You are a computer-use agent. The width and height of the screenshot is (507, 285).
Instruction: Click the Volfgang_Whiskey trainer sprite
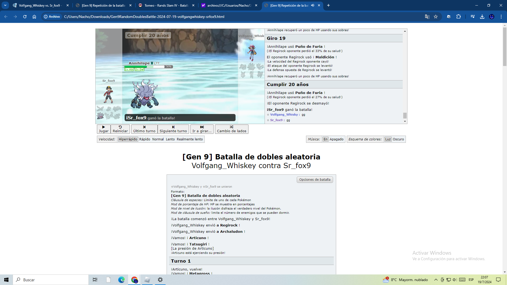(252, 53)
